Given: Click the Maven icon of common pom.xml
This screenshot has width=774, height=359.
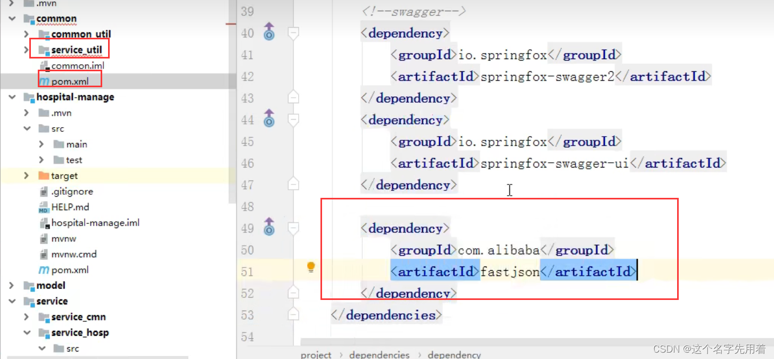Looking at the screenshot, I should click(44, 82).
